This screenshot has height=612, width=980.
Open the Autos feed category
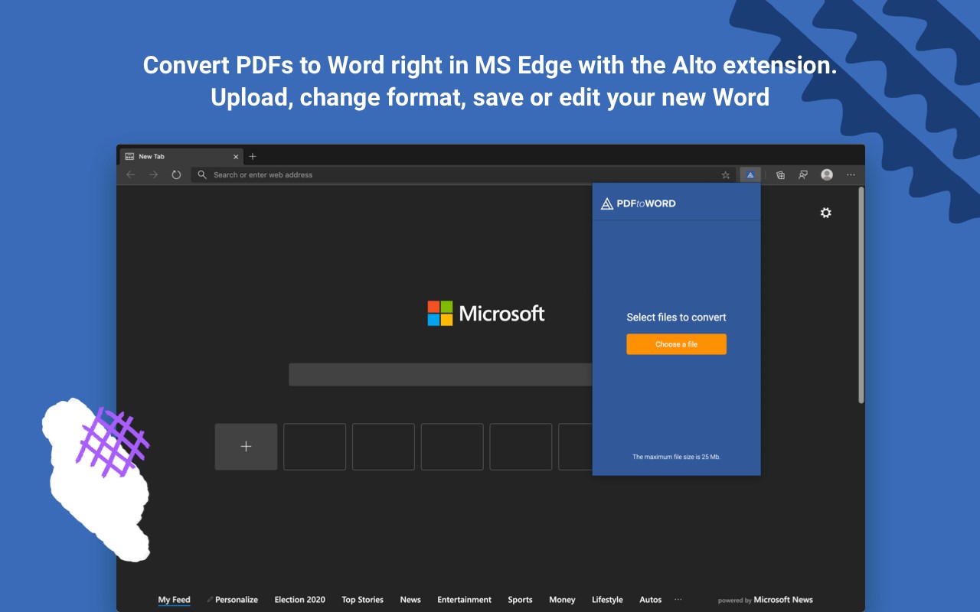point(650,600)
